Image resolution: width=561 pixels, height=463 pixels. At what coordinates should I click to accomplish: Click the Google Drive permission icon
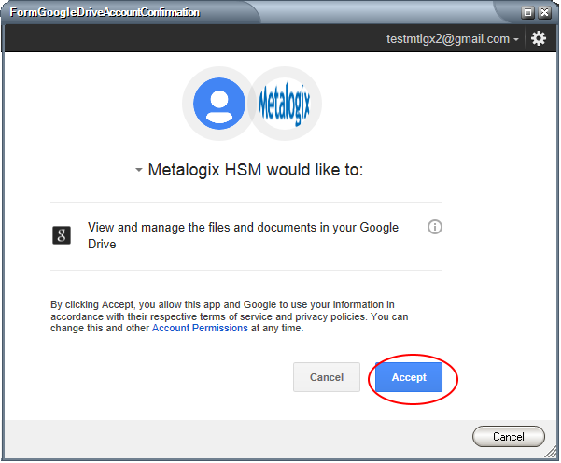pyautogui.click(x=62, y=235)
